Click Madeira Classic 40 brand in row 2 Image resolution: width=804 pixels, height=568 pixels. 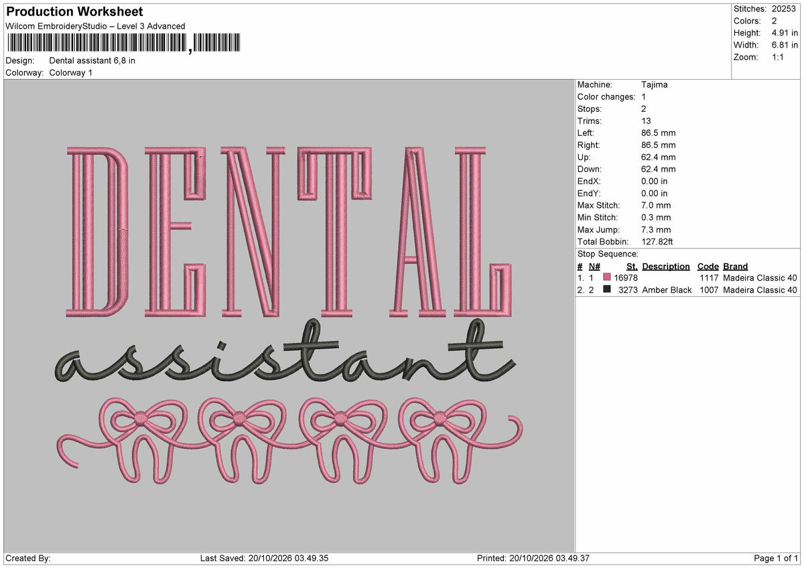point(760,289)
